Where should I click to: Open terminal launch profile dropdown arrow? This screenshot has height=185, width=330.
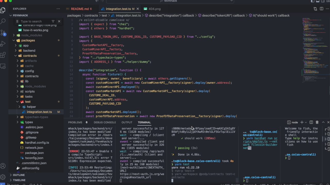click(x=306, y=122)
